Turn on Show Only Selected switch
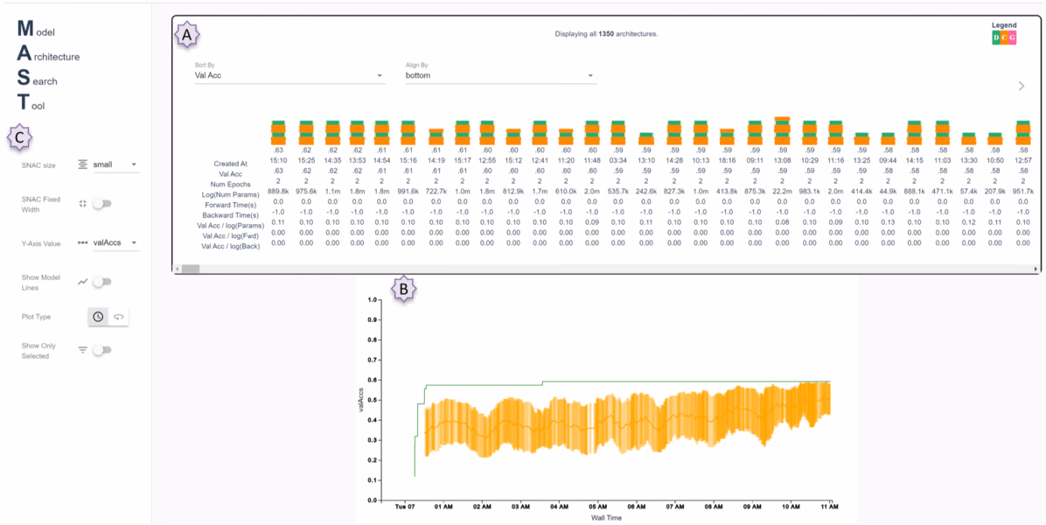 tap(102, 349)
